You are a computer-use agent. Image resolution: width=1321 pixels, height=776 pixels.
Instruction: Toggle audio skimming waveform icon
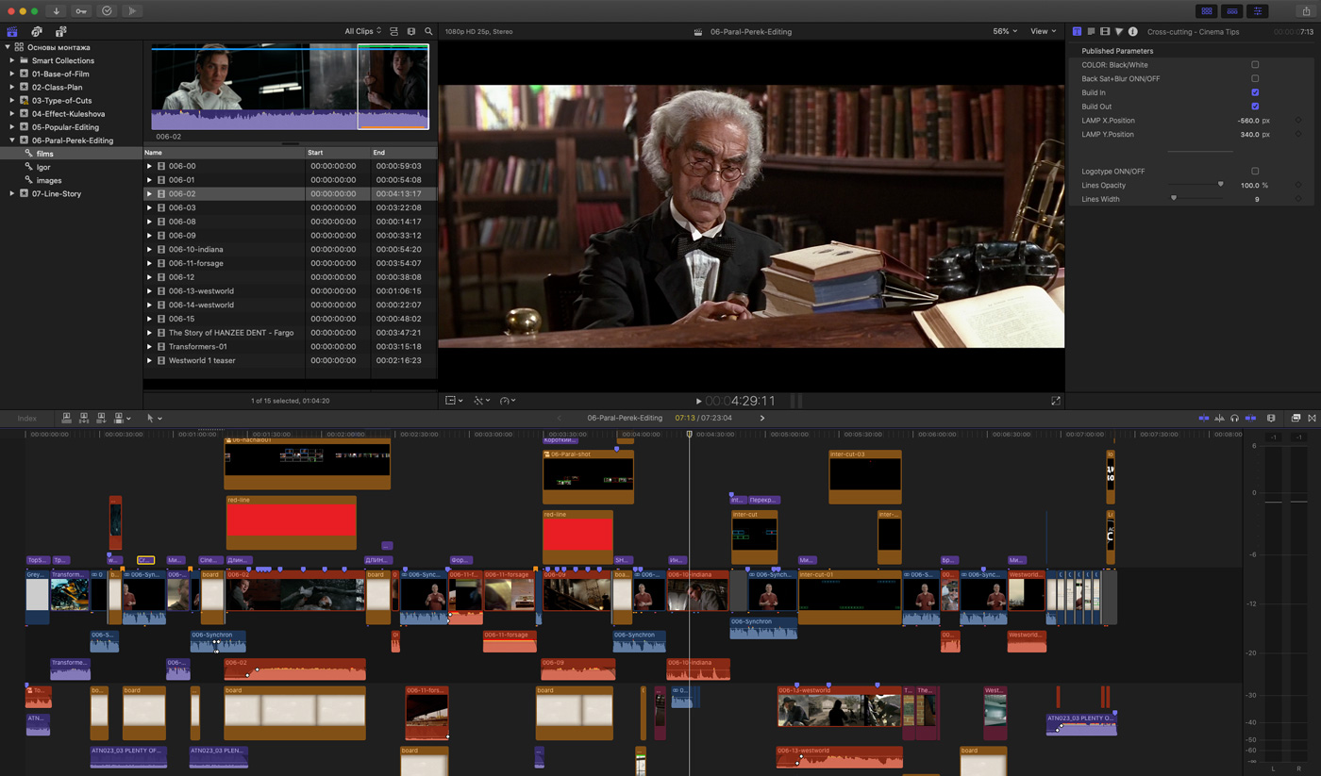pos(1219,418)
